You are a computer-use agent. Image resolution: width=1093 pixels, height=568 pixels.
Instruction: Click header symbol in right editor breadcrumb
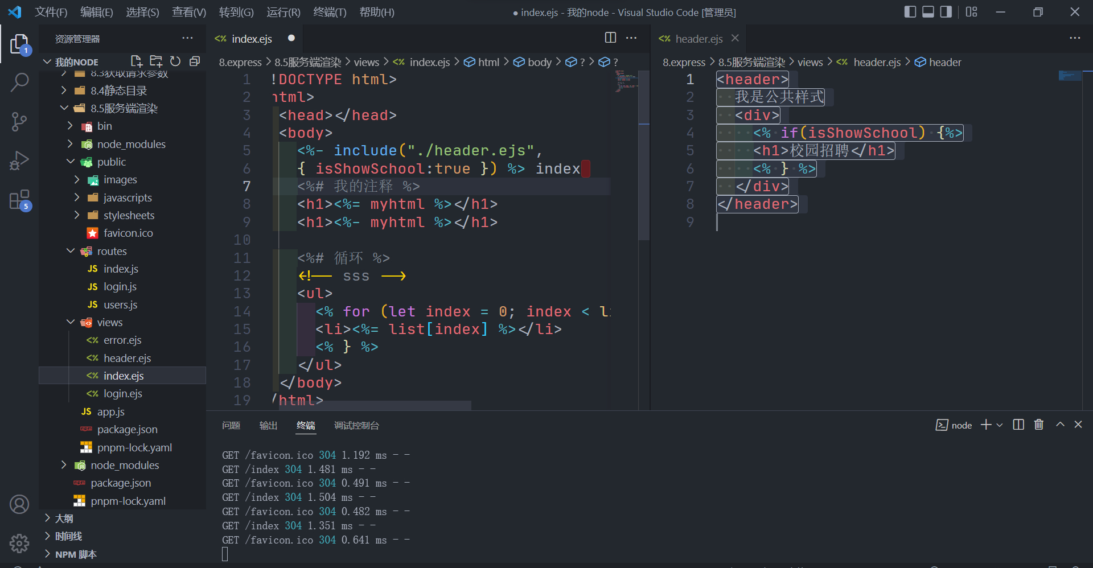tap(944, 62)
